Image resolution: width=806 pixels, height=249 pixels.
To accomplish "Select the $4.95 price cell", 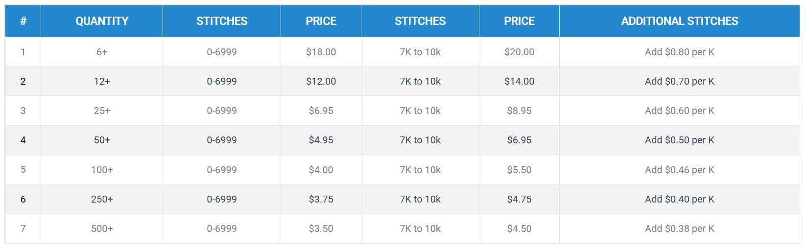I will click(x=321, y=140).
